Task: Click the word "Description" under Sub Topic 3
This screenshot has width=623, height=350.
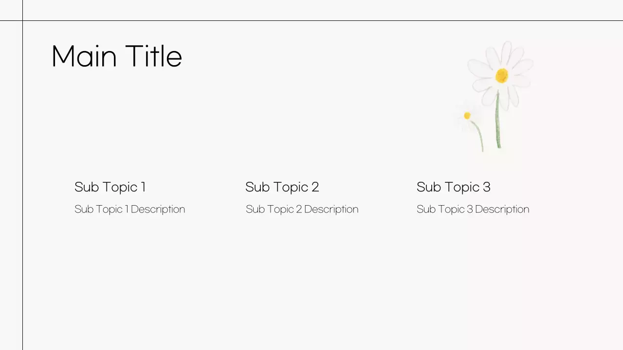Action: pos(502,210)
